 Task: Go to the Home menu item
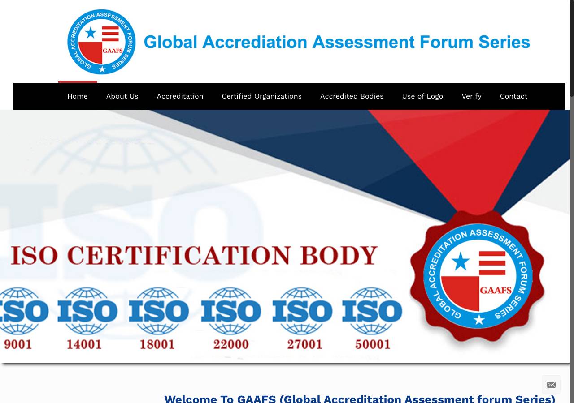pos(78,96)
